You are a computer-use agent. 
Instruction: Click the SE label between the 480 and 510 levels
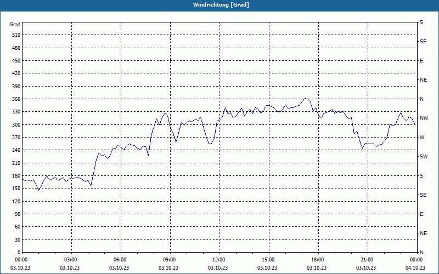point(423,42)
